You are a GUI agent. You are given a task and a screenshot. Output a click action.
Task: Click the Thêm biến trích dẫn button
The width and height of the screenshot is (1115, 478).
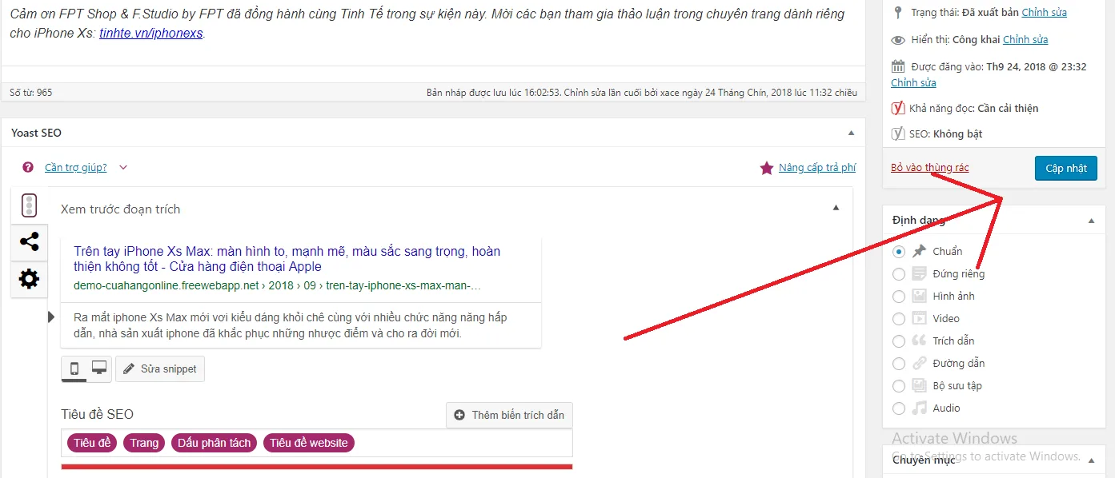[509, 415]
